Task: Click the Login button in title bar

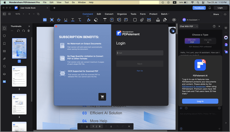Action: point(220,8)
